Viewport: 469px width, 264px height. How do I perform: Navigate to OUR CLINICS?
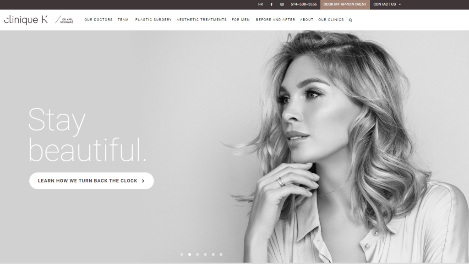tap(330, 20)
